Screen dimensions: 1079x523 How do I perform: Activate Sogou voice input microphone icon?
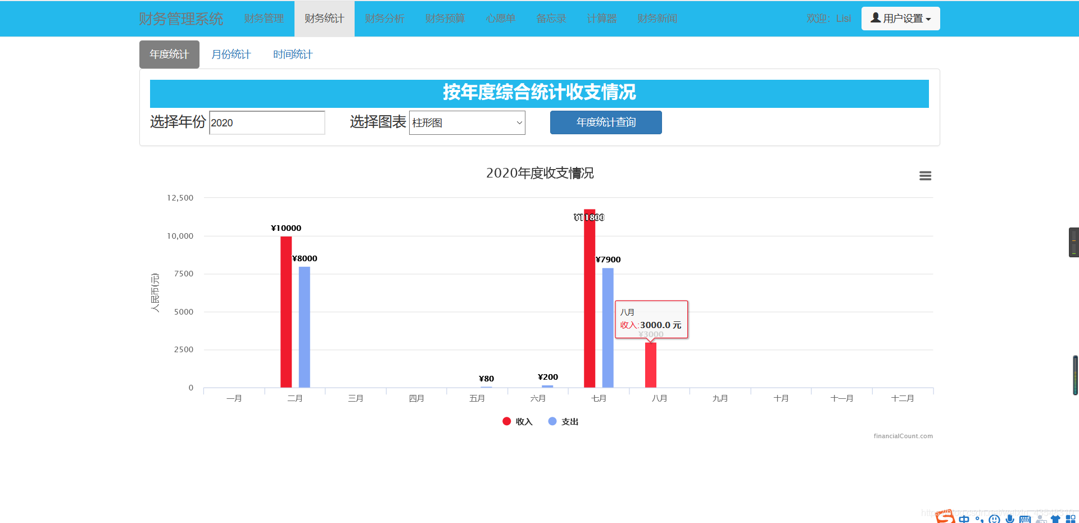point(1010,519)
